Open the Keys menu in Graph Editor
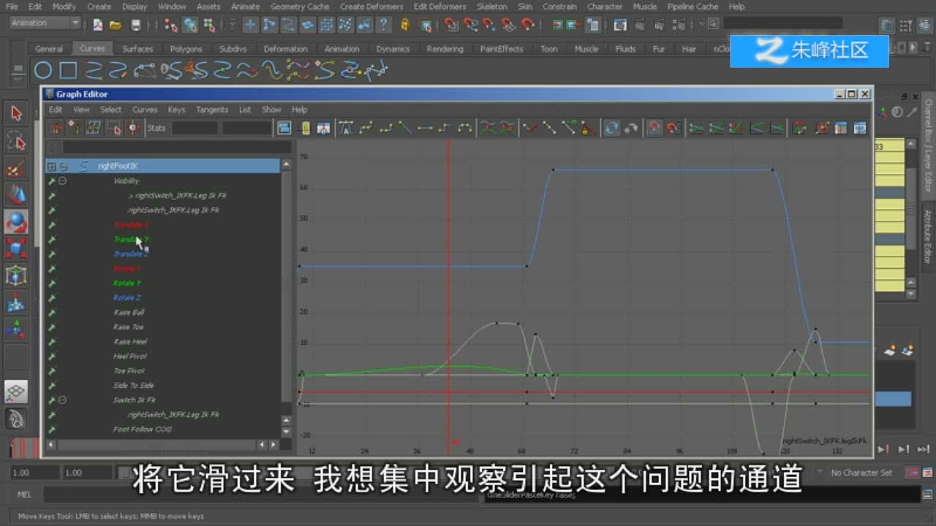 click(x=176, y=110)
